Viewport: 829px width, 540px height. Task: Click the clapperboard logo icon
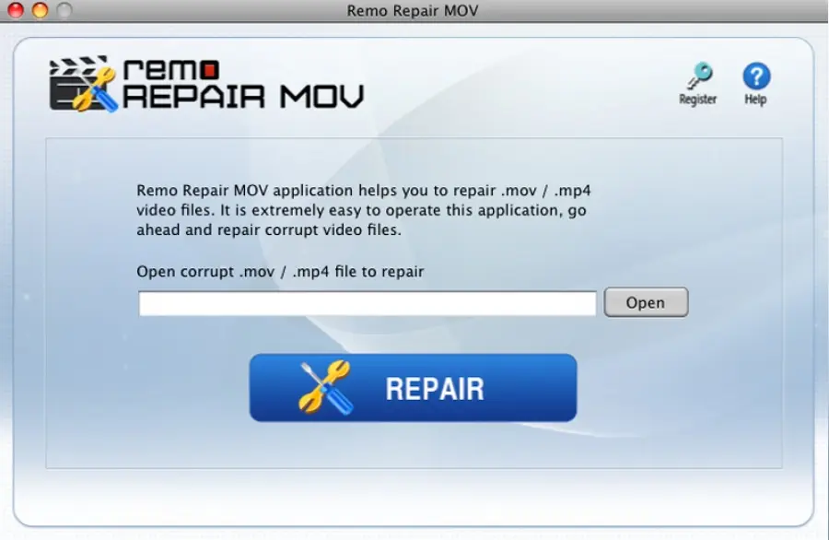(x=83, y=84)
